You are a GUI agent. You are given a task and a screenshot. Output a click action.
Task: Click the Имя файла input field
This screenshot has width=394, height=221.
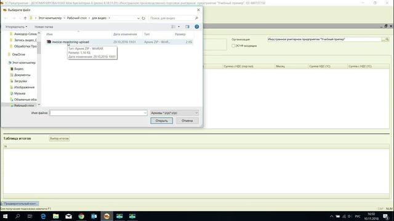(x=97, y=113)
